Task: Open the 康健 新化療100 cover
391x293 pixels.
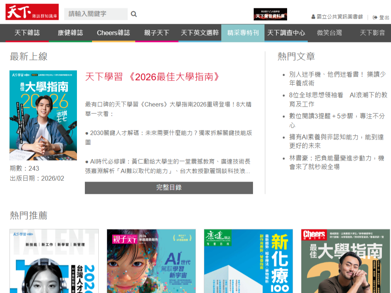Action: tap(248, 261)
